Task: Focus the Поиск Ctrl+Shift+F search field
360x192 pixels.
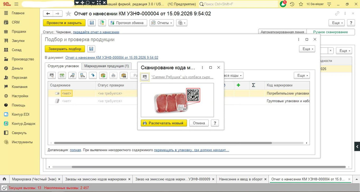Action: tap(238, 4)
